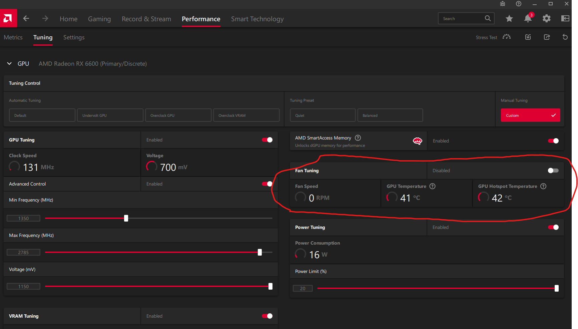
Task: Open the bug report tool icon
Action: 503,4
